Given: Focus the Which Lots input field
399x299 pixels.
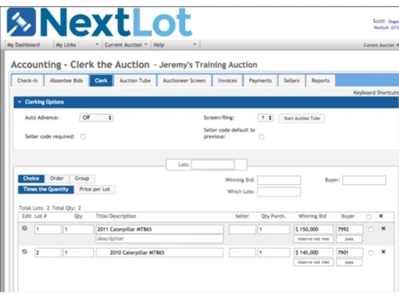Looking at the screenshot, I should click(x=279, y=191).
